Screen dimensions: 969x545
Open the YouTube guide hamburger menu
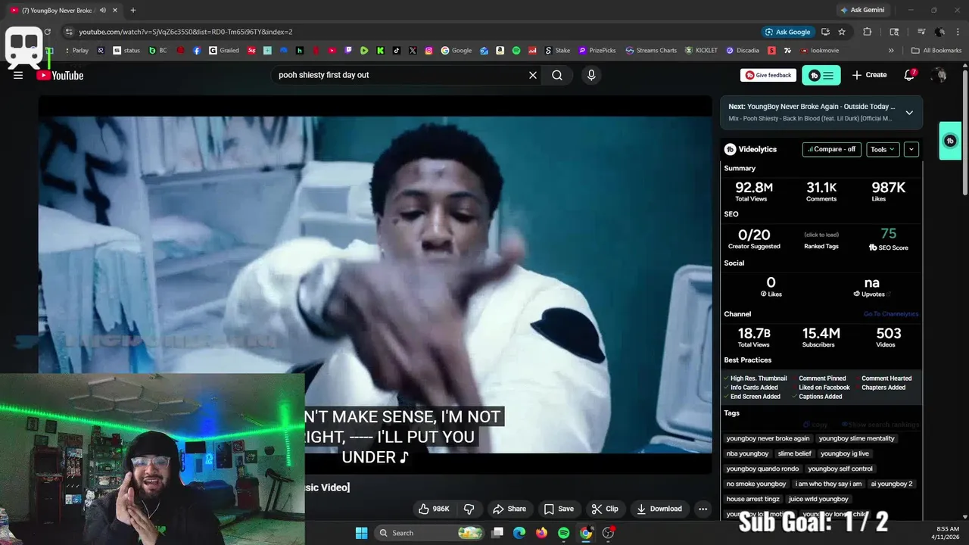[x=18, y=75]
